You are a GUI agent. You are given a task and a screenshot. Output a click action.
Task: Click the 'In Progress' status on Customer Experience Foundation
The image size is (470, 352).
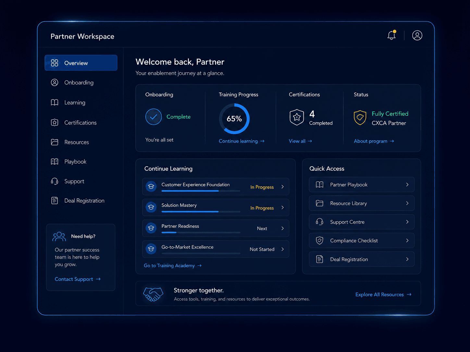tap(262, 187)
